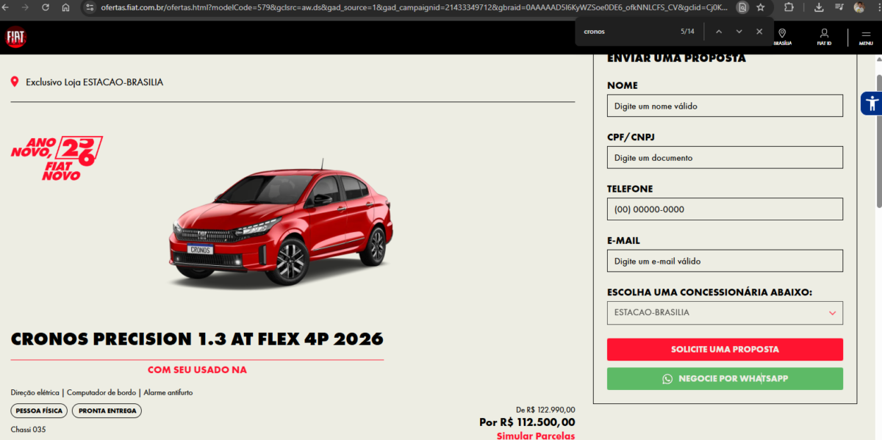882x440 pixels.
Task: Focus the CPF/CNPJ document field
Action: pyautogui.click(x=725, y=158)
